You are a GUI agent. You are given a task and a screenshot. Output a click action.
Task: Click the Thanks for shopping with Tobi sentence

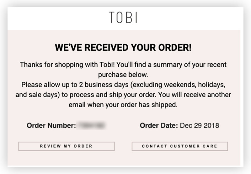(67, 65)
